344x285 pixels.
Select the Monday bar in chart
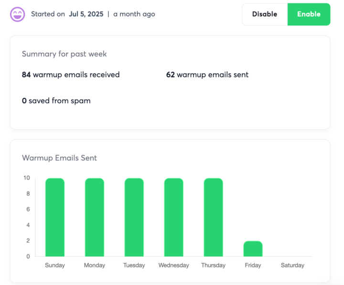click(x=95, y=217)
